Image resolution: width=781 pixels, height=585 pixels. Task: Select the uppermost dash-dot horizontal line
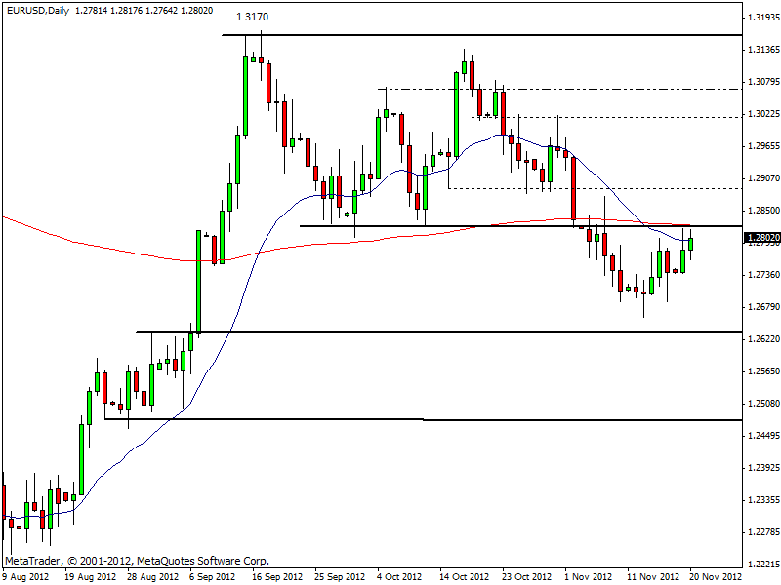(586, 89)
